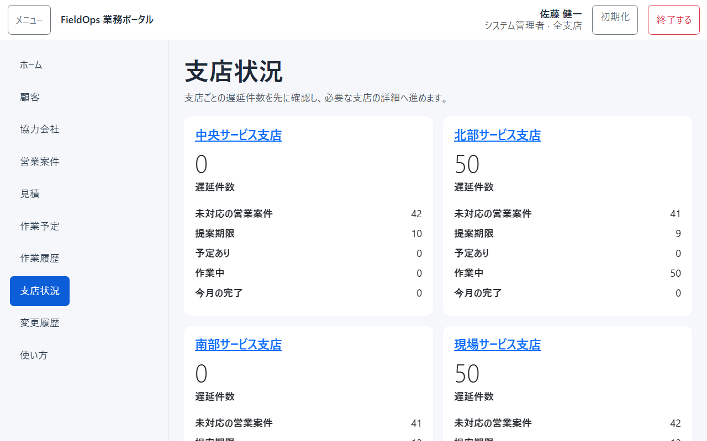Click the 初期化 button
The image size is (707, 441).
615,20
